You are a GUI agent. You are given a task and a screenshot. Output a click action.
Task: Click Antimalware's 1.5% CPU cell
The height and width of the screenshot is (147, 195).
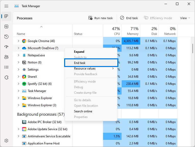coord(112,136)
